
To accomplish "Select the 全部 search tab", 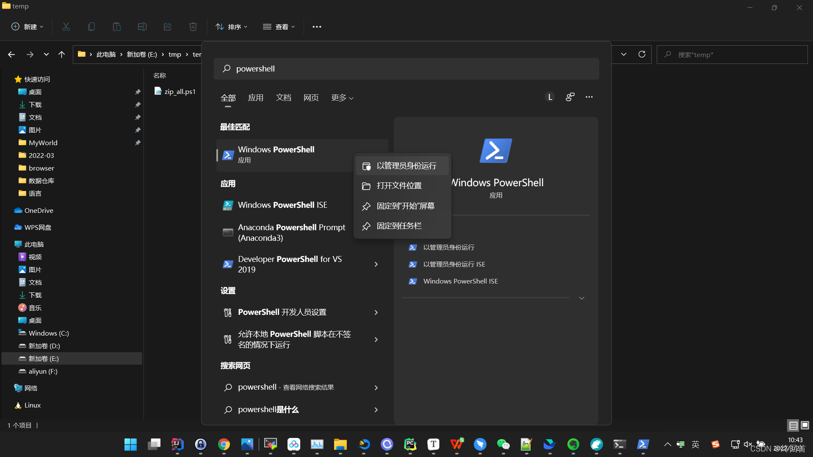I will point(228,98).
